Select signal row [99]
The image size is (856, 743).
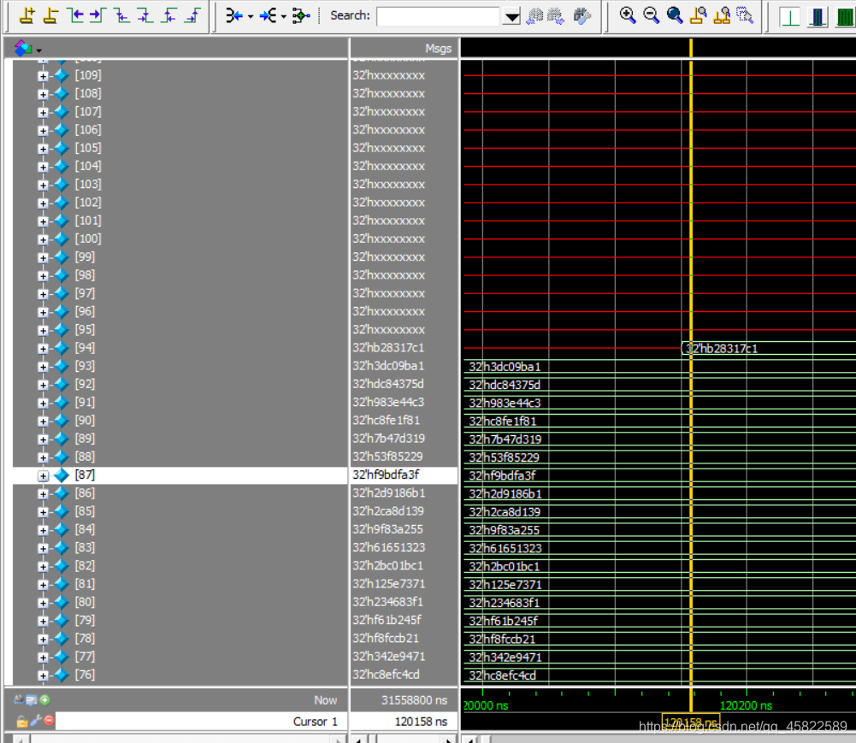[180, 257]
